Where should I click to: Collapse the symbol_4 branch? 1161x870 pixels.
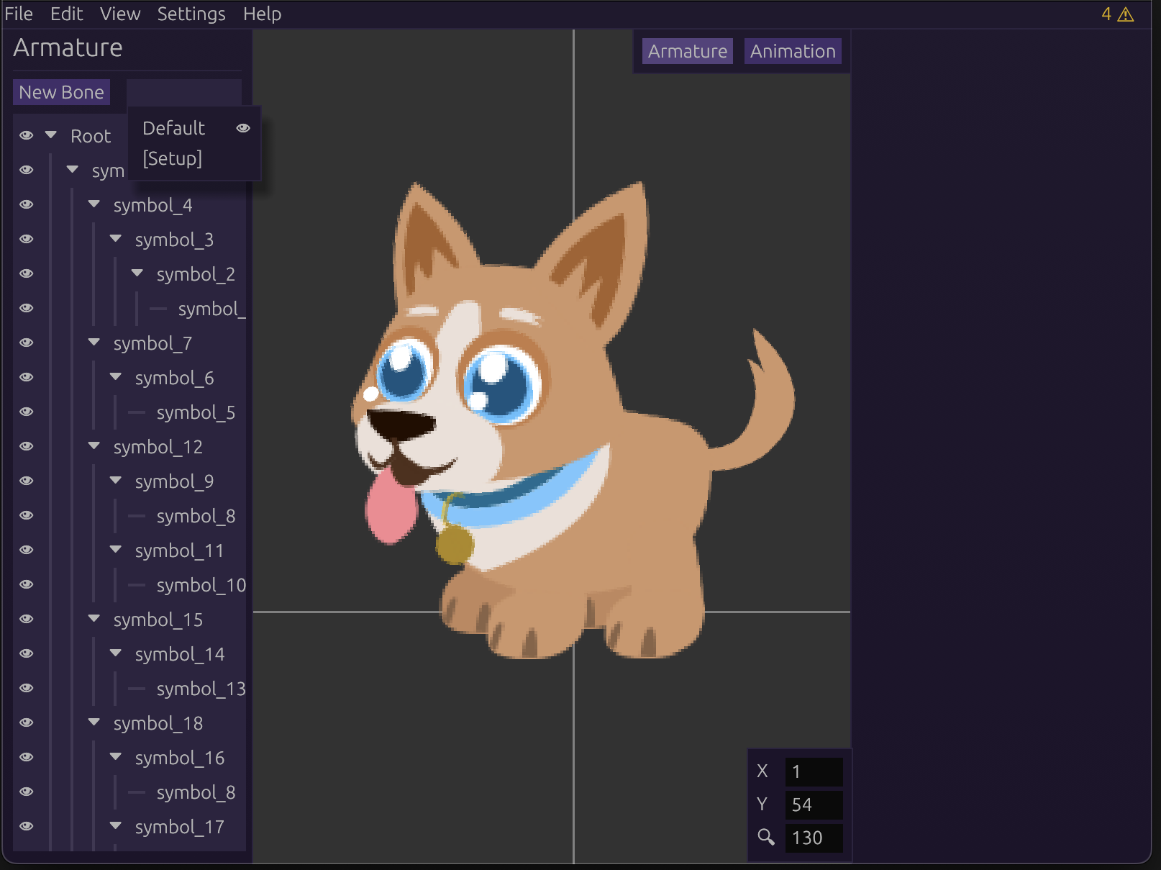pos(94,204)
